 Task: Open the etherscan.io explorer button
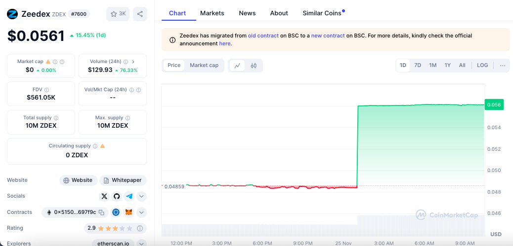click(x=113, y=244)
